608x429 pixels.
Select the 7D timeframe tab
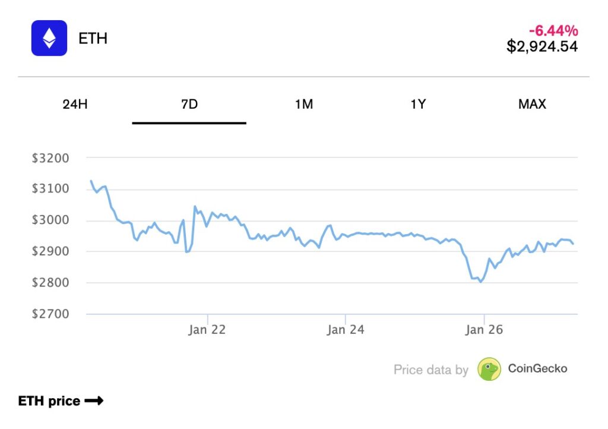click(x=189, y=105)
